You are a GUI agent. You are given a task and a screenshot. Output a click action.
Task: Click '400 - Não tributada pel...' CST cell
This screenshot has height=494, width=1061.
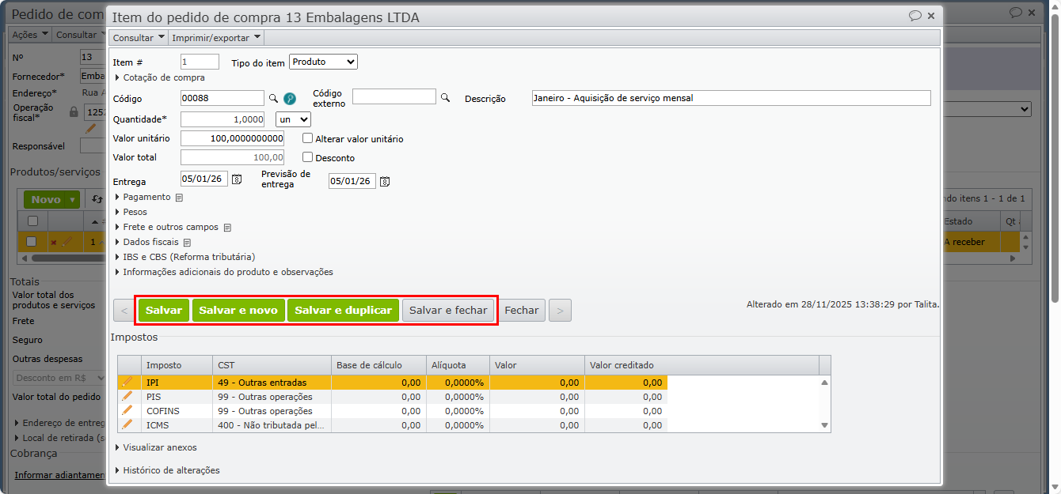tap(272, 425)
